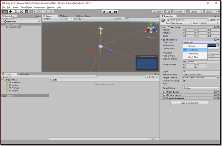Select the Rect Transform tool

coord(26,12)
